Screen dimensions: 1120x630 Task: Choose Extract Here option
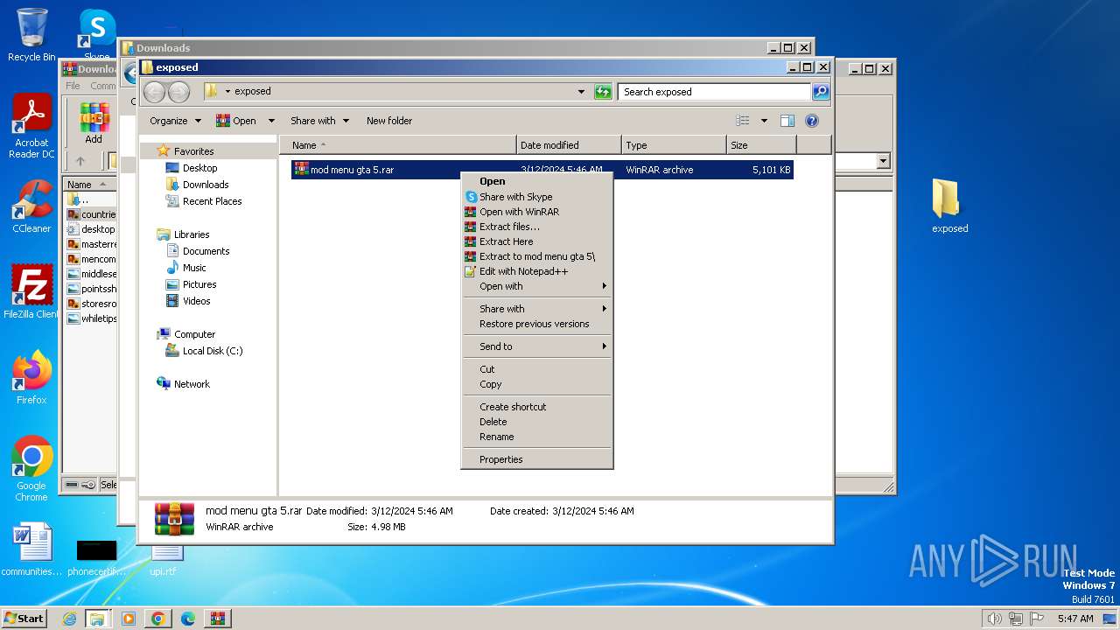pyautogui.click(x=537, y=241)
